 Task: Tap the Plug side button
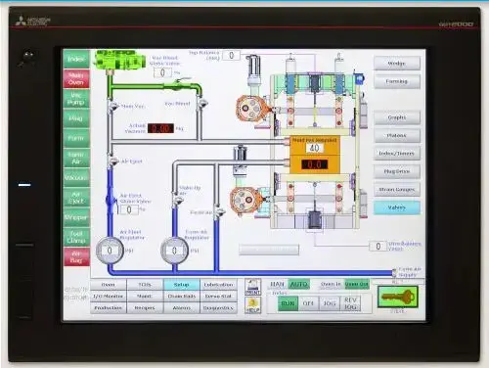pos(76,118)
